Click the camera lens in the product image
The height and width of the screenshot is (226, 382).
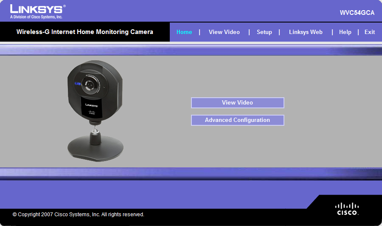(x=88, y=85)
